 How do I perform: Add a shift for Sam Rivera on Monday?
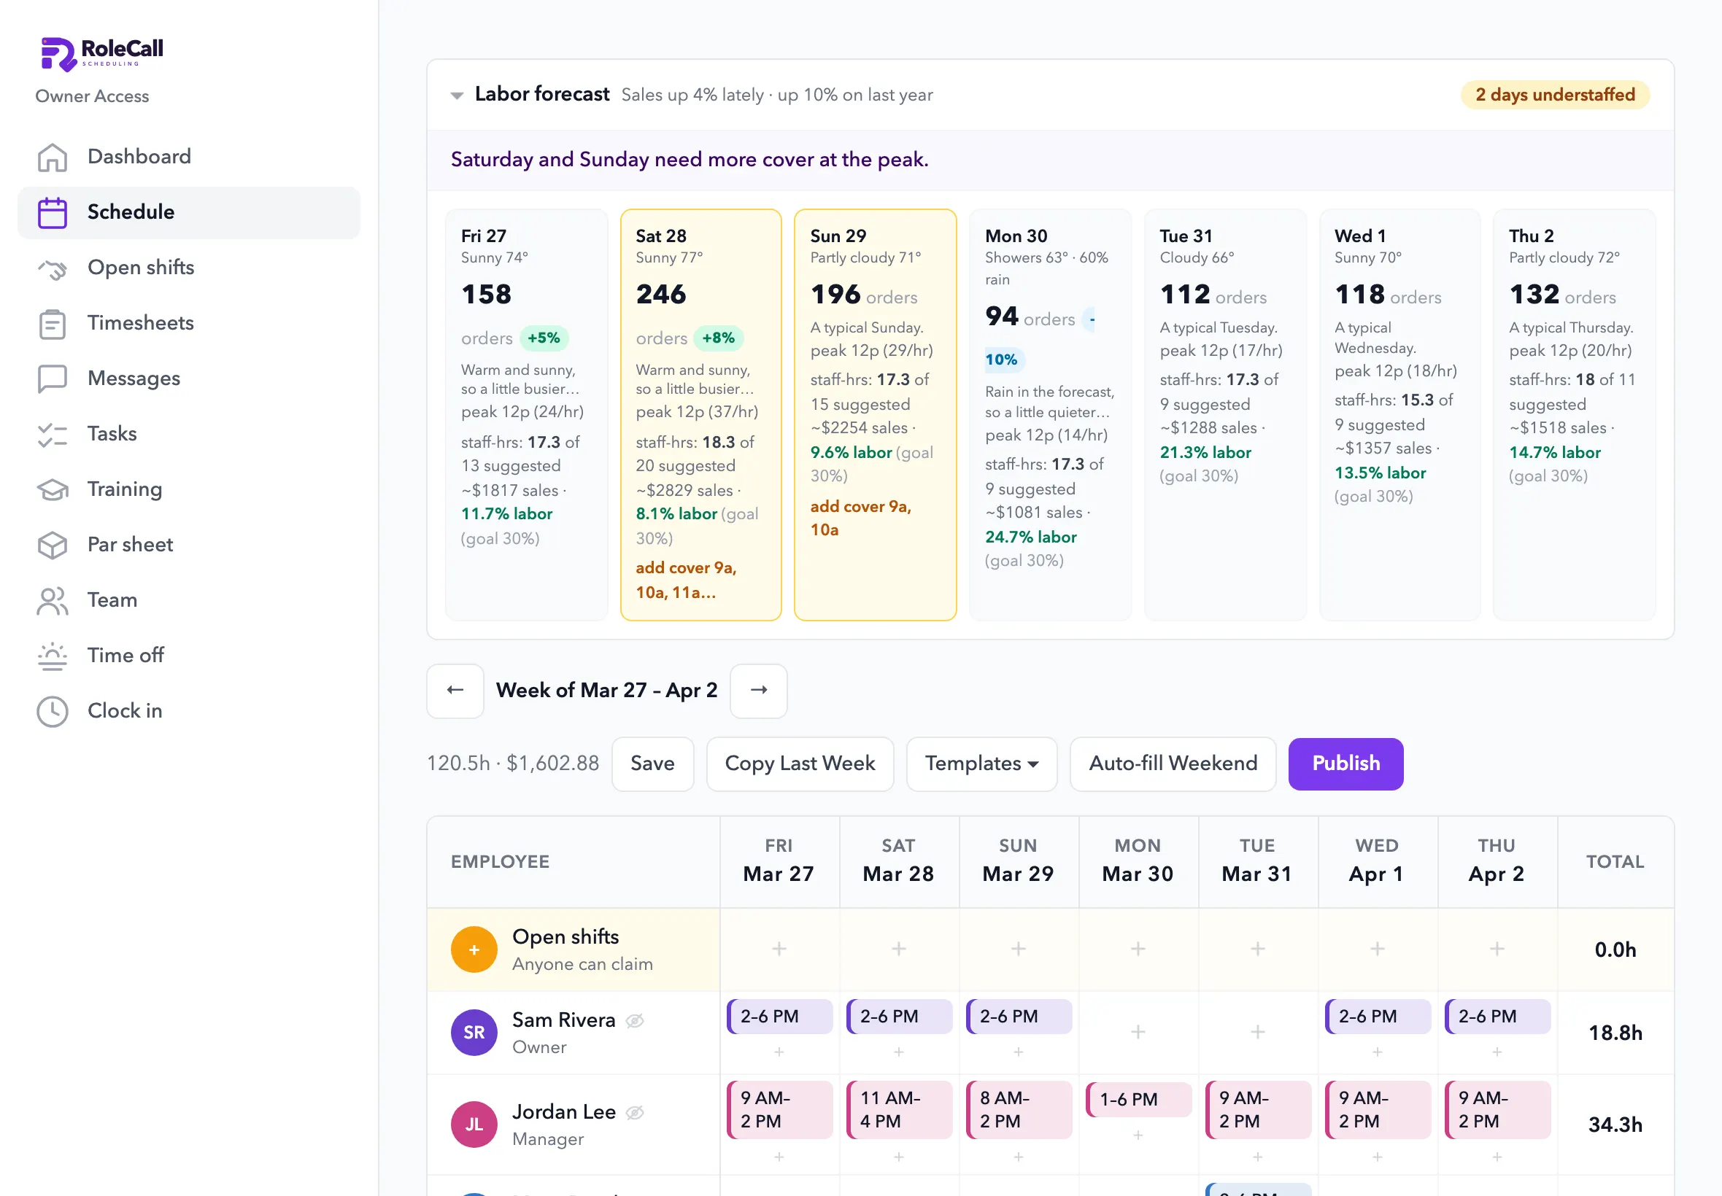[x=1138, y=1033]
